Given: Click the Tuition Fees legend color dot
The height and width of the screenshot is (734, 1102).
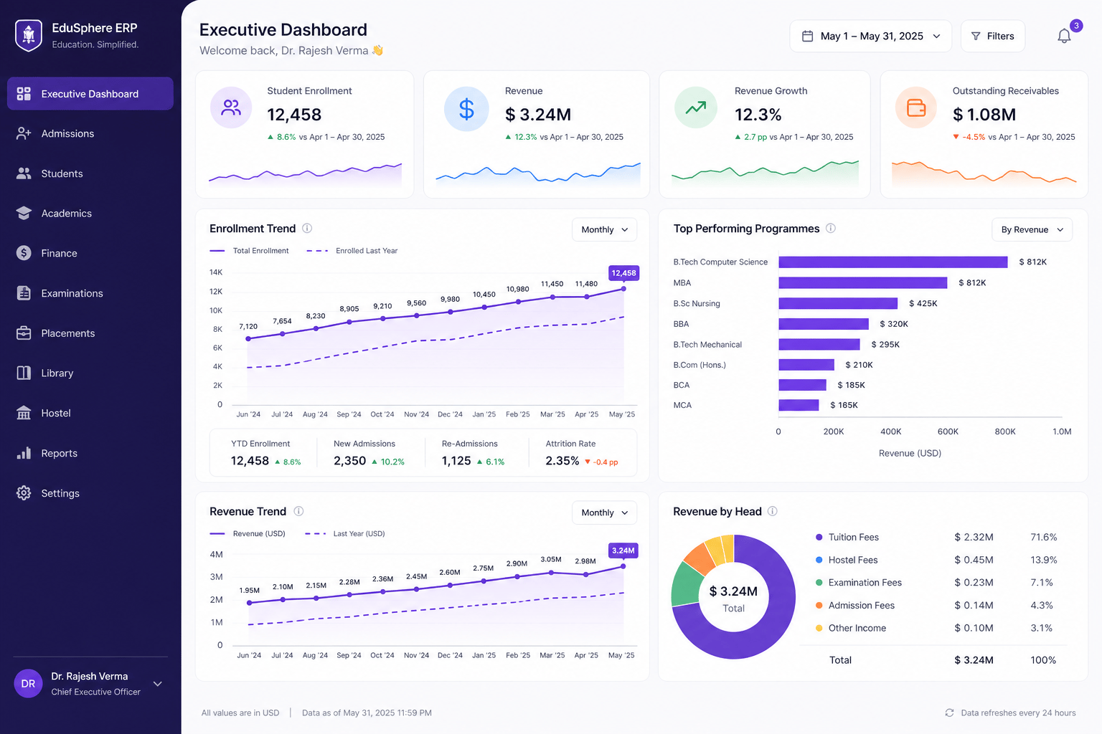Looking at the screenshot, I should pyautogui.click(x=819, y=537).
